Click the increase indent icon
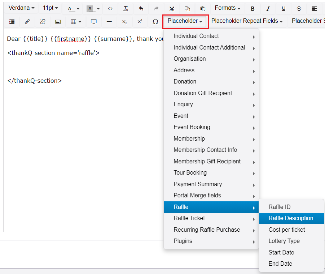The width and height of the screenshot is (325, 274). (x=12, y=22)
